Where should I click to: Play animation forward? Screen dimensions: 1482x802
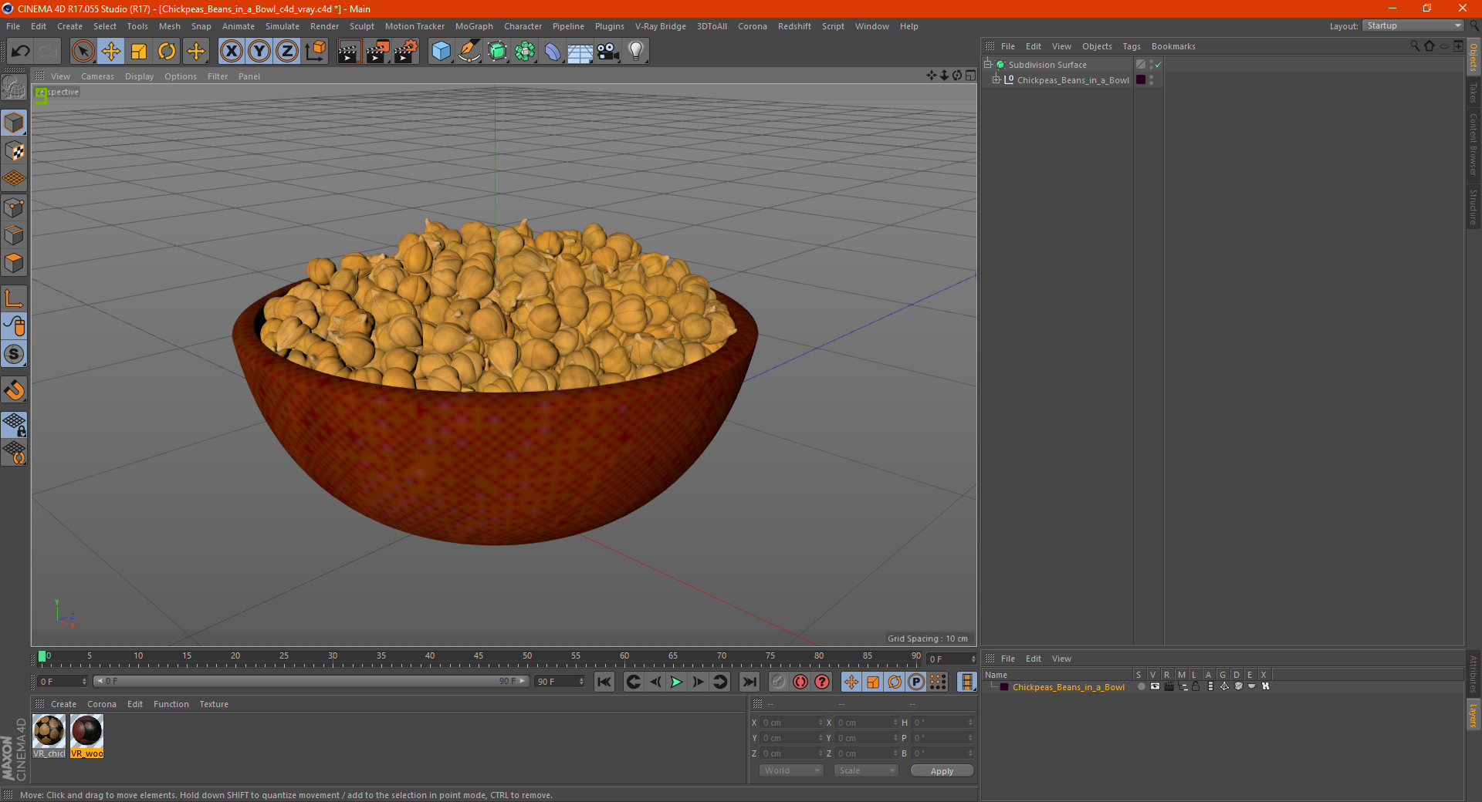click(x=676, y=682)
